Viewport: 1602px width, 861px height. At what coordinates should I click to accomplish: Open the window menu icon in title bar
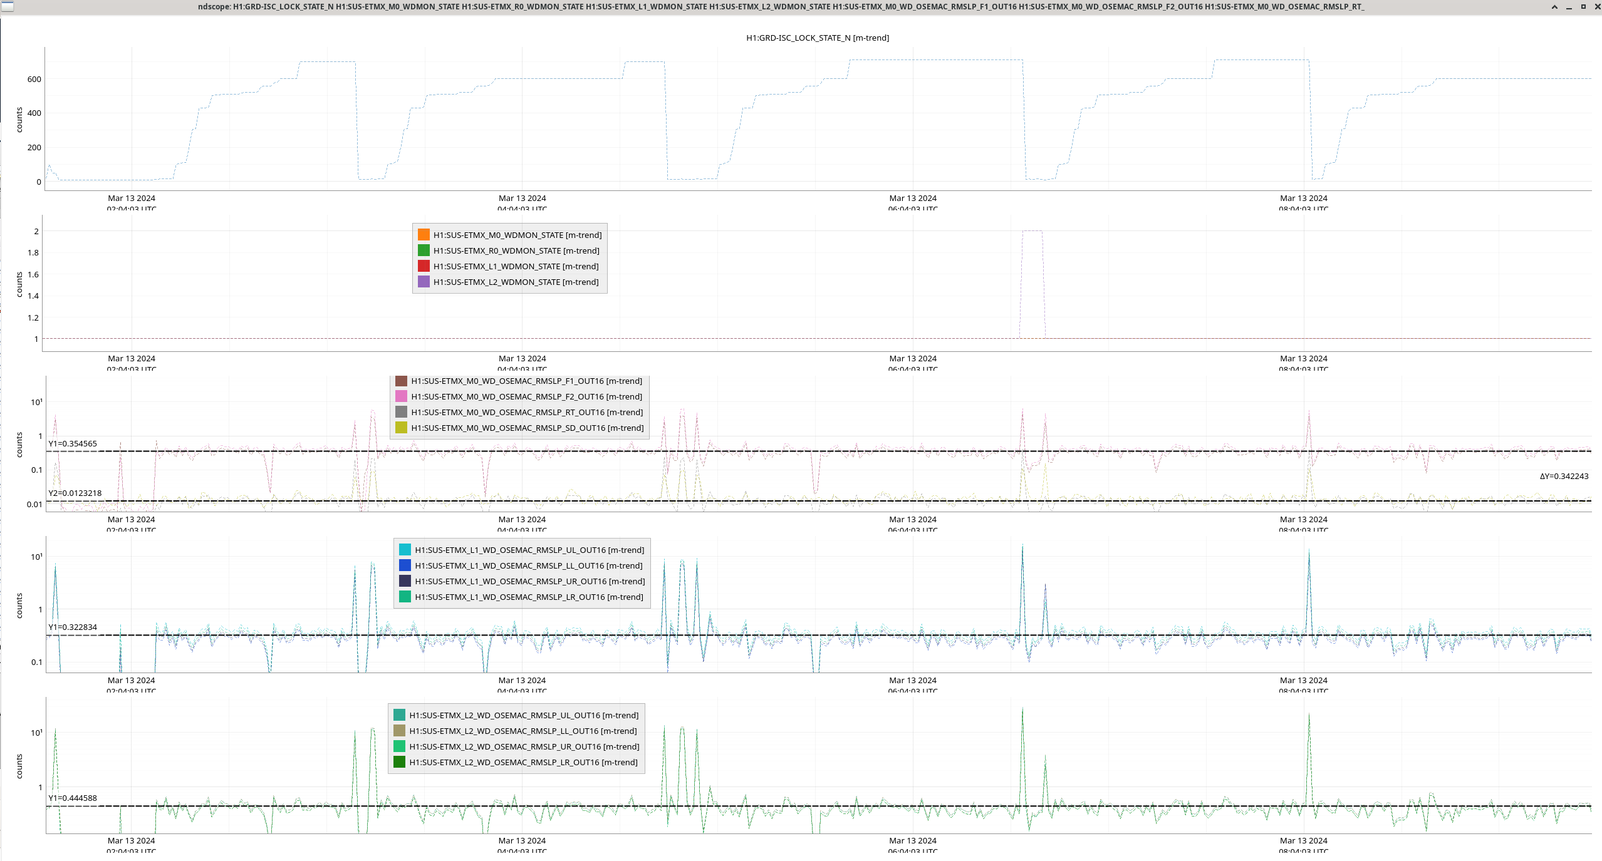click(8, 6)
